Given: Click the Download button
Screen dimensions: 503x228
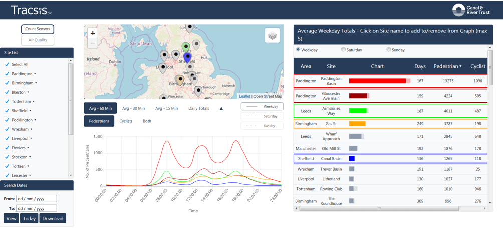Looking at the screenshot, I should 53,218.
